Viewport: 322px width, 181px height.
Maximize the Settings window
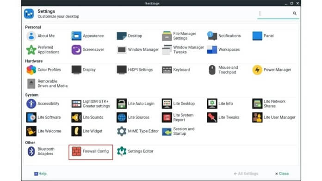click(x=291, y=3)
